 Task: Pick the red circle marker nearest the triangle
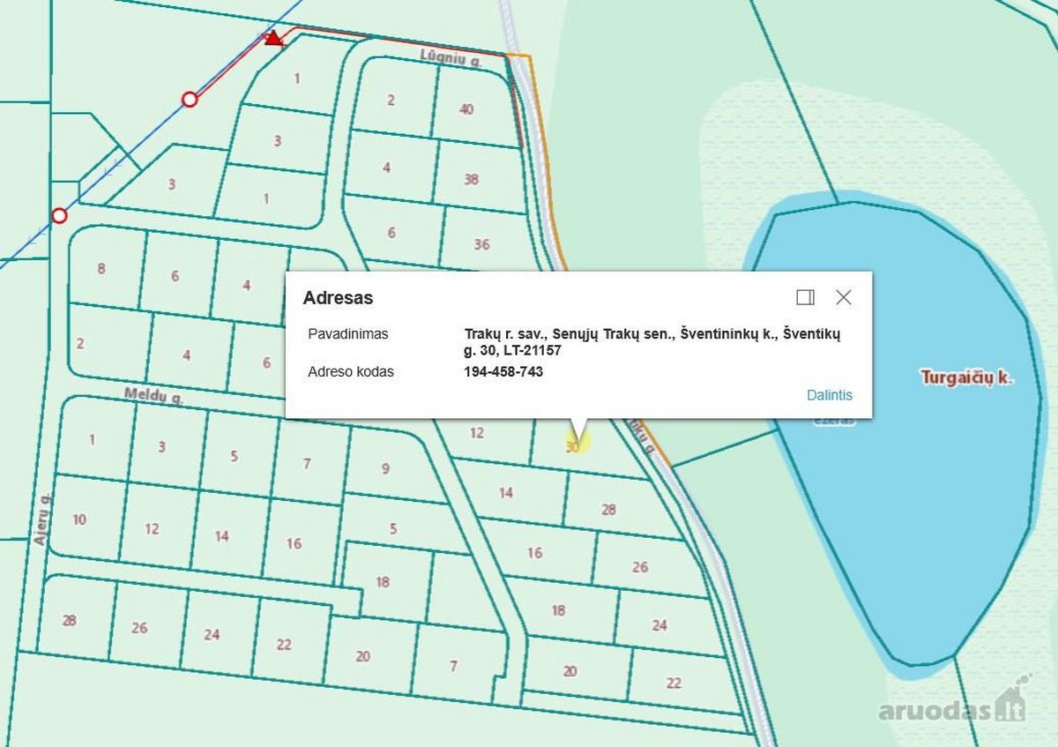pyautogui.click(x=190, y=99)
